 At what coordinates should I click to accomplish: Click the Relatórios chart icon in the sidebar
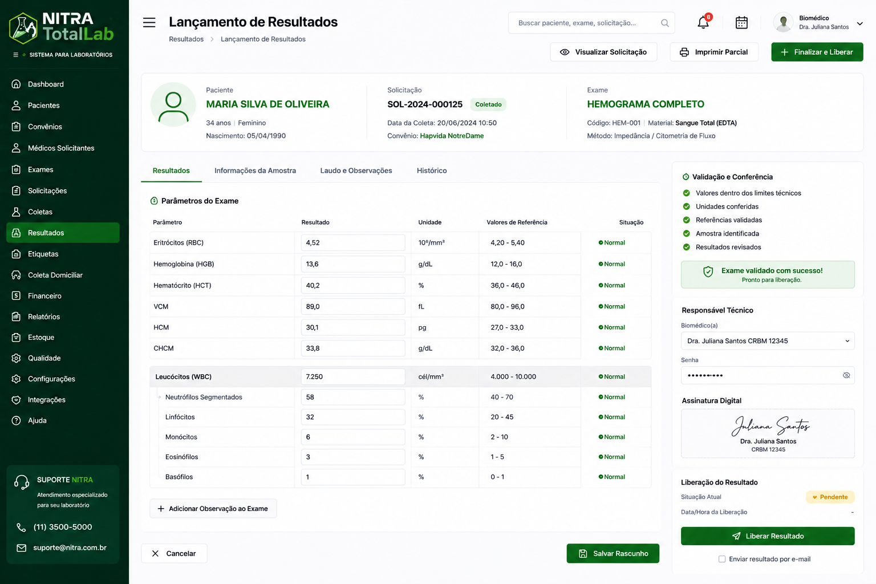point(17,317)
